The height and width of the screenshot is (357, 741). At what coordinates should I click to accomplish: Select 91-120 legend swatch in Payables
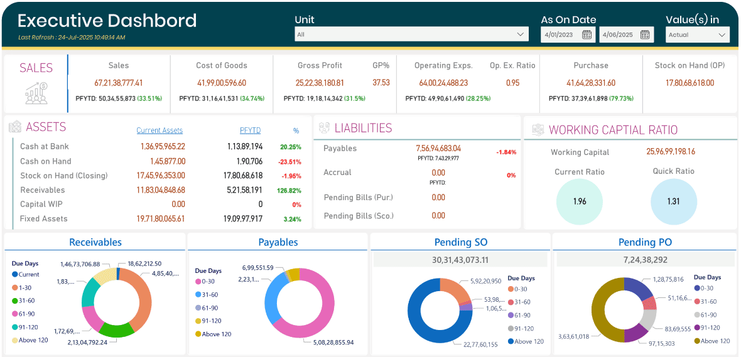tap(198, 321)
